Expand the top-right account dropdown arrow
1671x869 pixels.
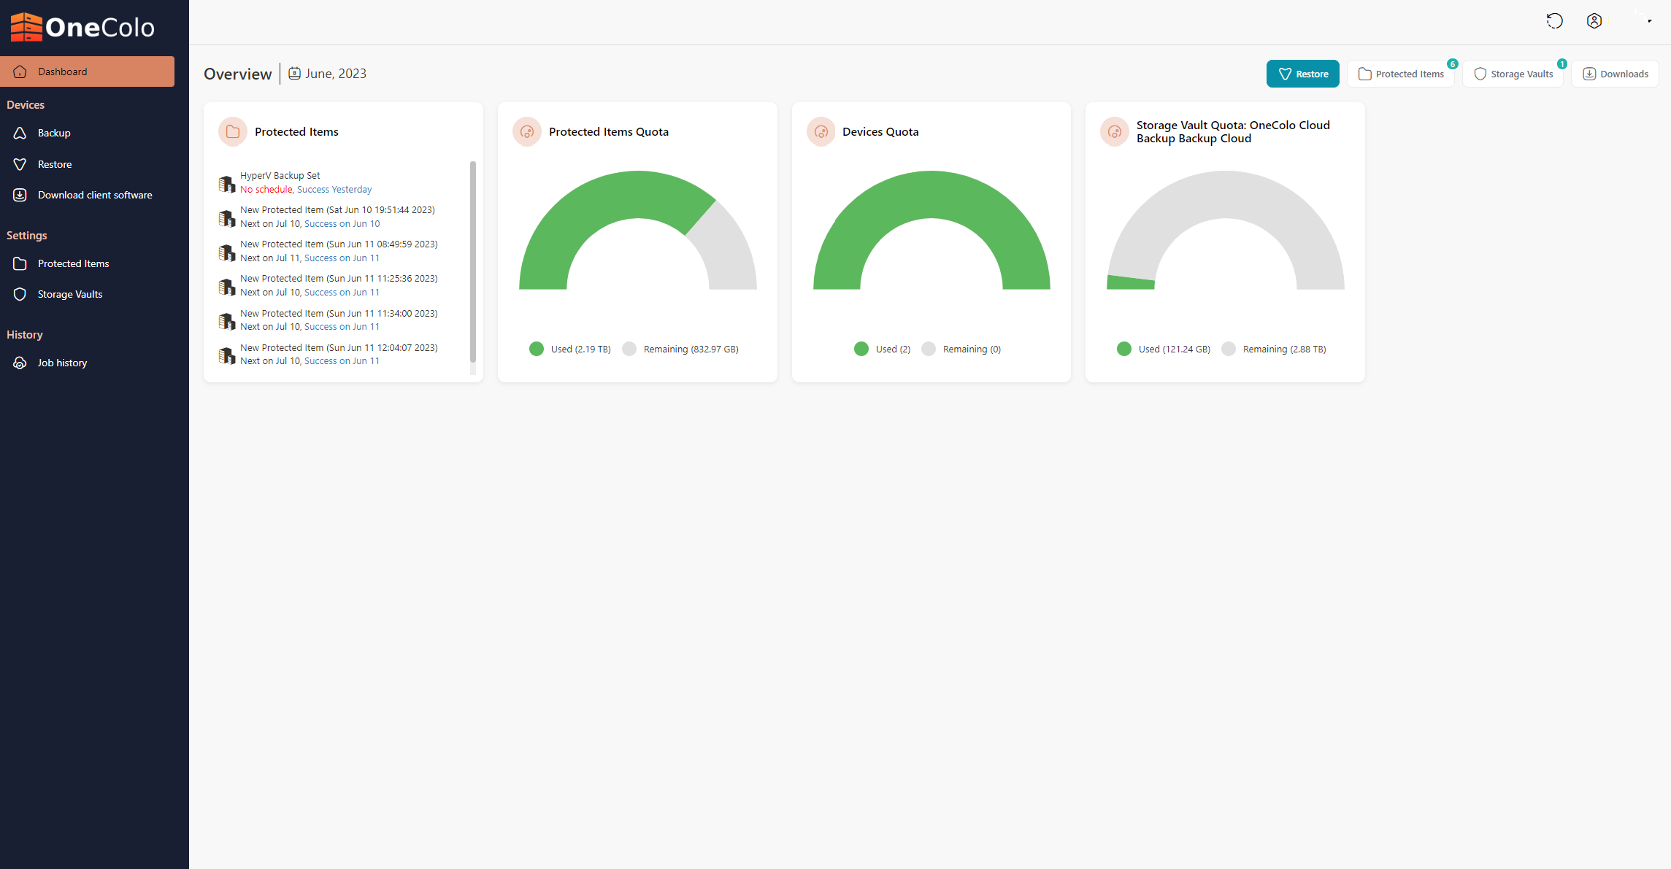point(1649,21)
